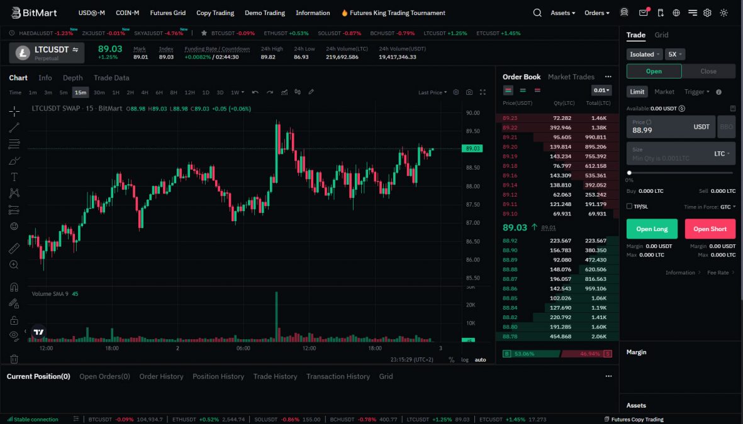The width and height of the screenshot is (743, 424).
Task: Open the chart patterns tool
Action: coord(14,193)
